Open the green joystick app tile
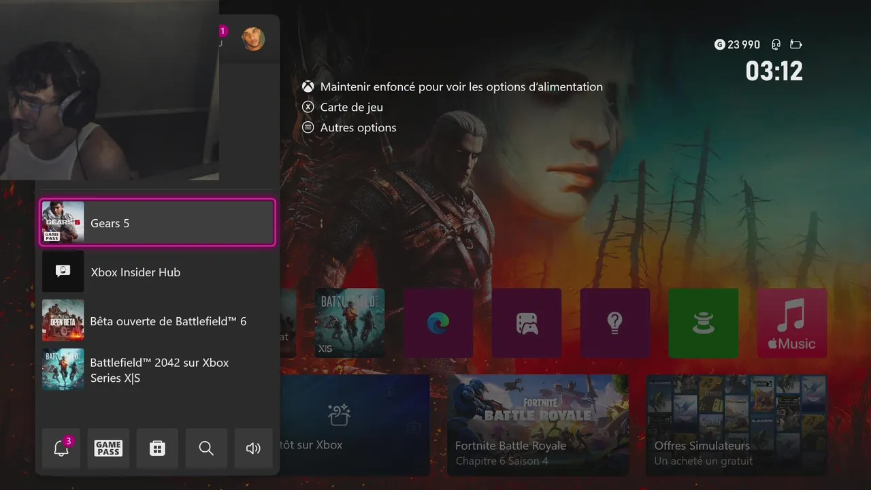This screenshot has width=871, height=490. 704,323
